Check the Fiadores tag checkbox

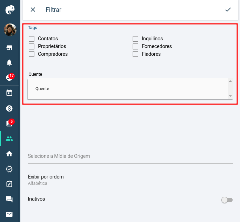(x=135, y=54)
